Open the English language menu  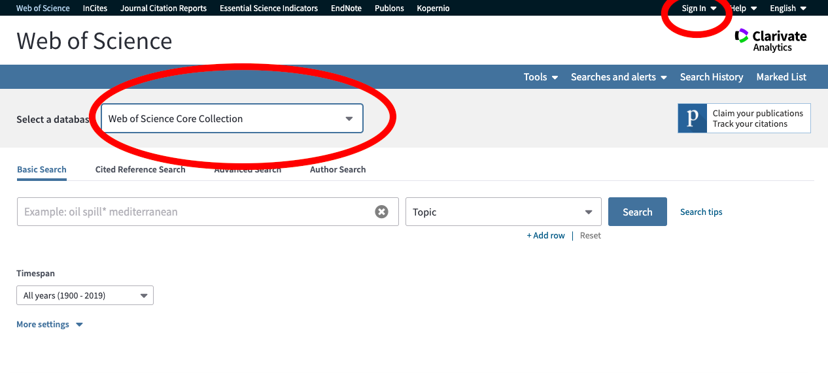788,8
